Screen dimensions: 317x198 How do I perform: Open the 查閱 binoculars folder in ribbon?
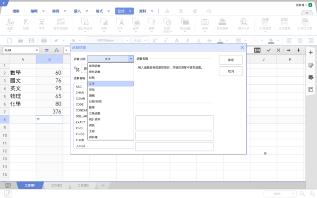(x=136, y=25)
